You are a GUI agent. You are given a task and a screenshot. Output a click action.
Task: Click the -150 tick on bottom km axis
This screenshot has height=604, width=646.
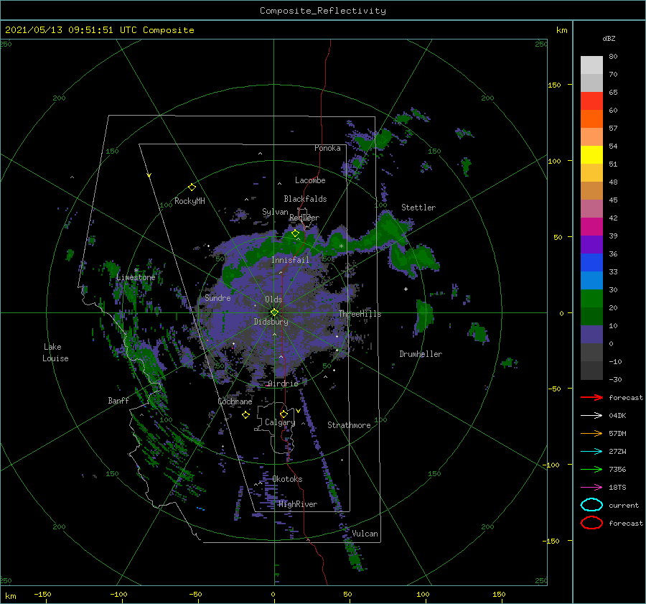pyautogui.click(x=42, y=594)
